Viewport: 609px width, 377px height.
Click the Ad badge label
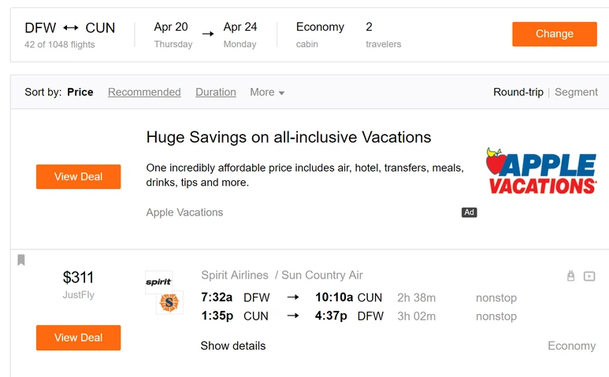pos(470,213)
